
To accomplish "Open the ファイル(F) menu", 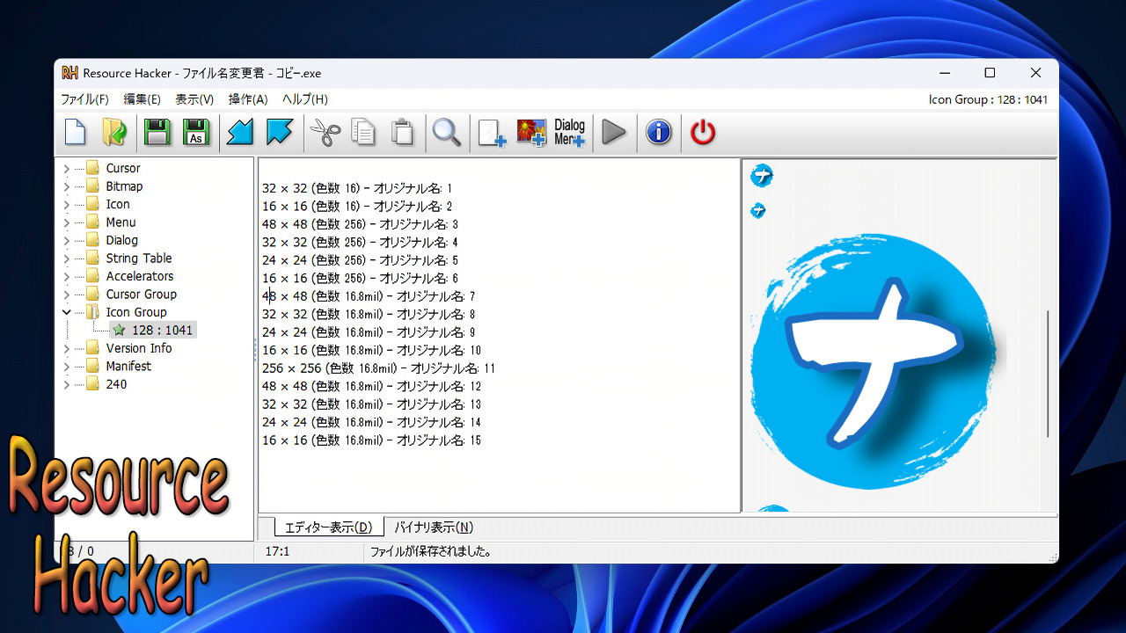I will [84, 99].
